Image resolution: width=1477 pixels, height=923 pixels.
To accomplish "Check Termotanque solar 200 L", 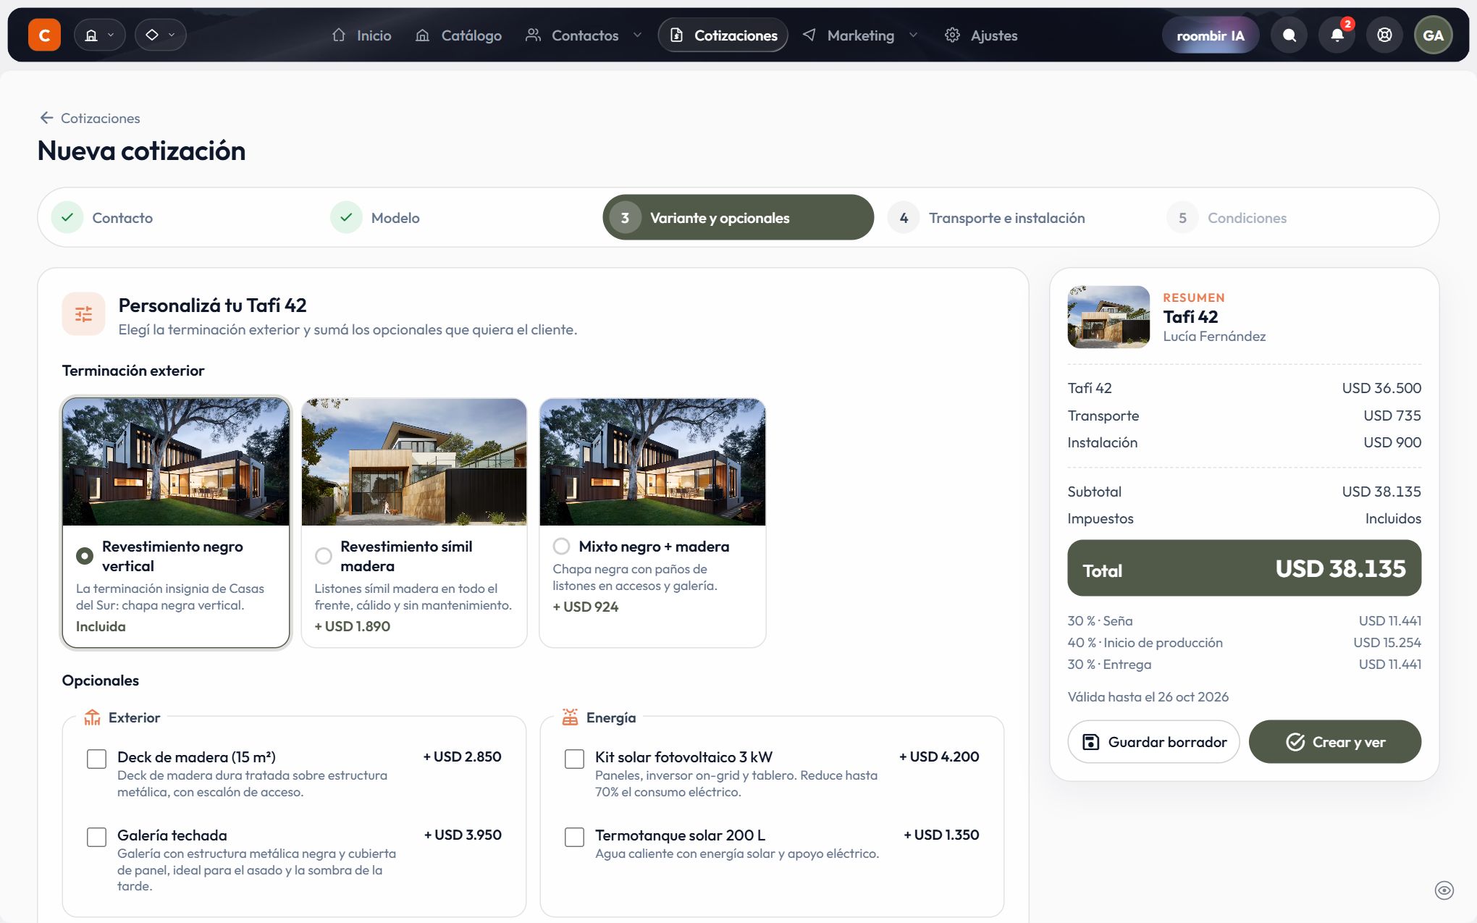I will point(574,837).
